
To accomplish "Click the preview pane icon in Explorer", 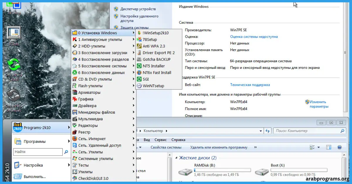I will [329, 147].
